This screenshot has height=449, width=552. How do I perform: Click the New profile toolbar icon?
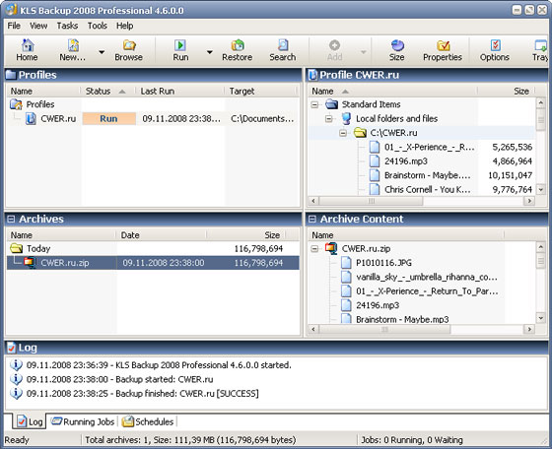(x=73, y=50)
